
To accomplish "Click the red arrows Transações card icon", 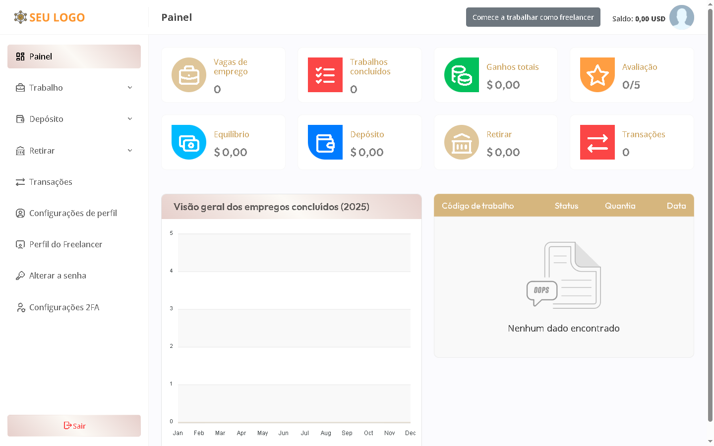I will point(597,142).
